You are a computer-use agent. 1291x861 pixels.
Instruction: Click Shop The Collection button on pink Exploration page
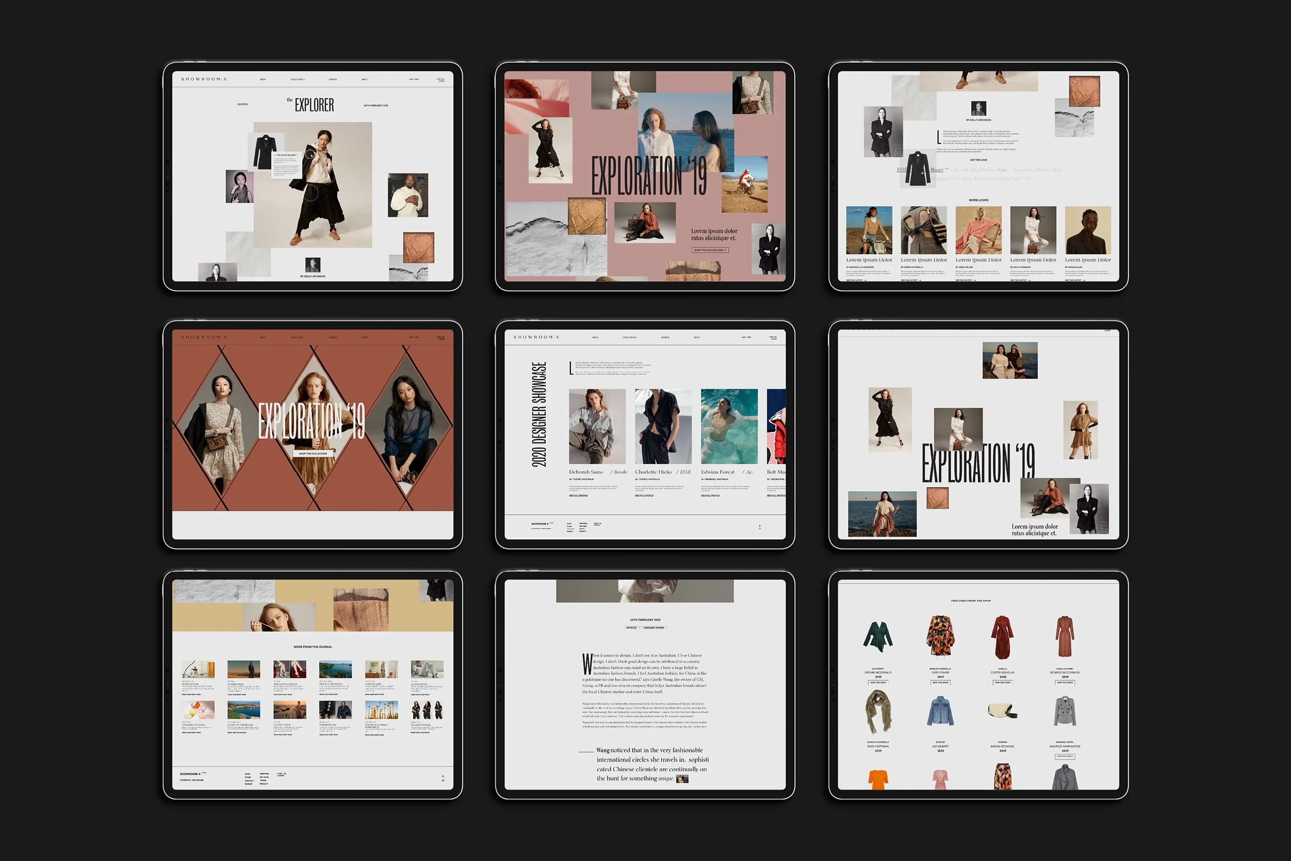(x=710, y=251)
